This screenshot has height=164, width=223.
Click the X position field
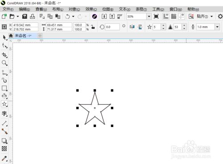pos(25,25)
